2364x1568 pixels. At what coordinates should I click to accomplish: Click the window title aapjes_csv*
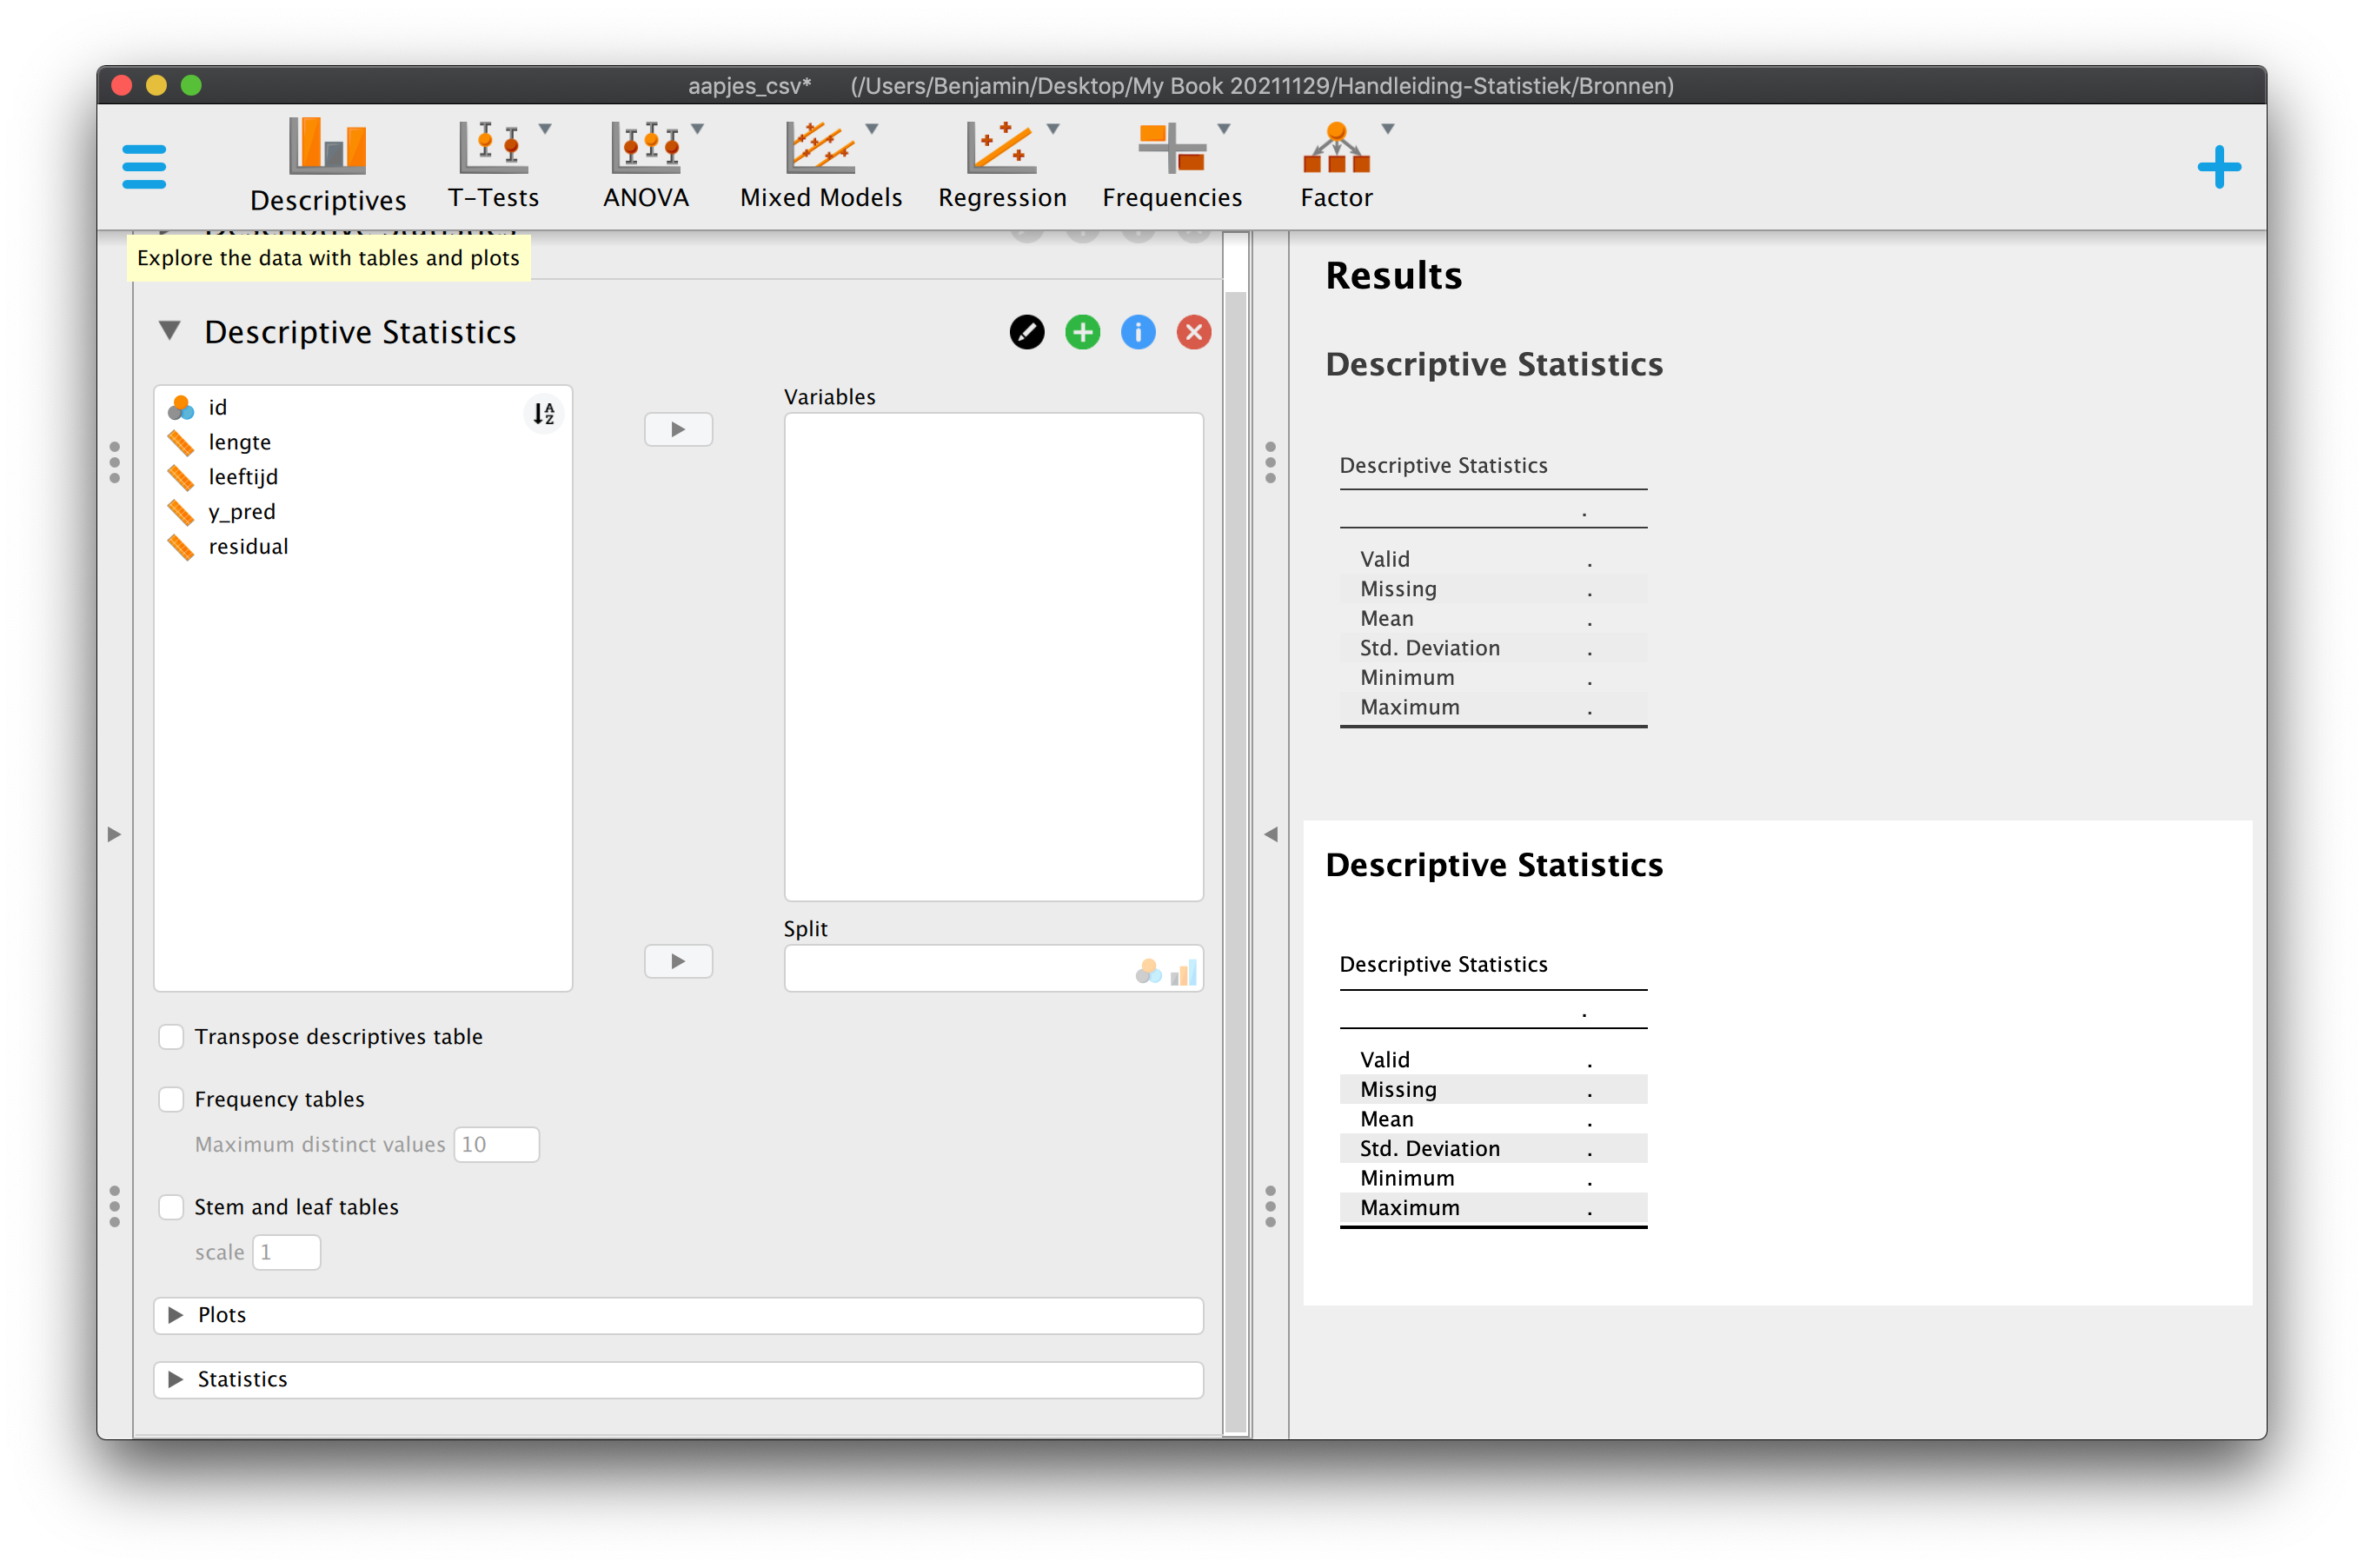[x=749, y=86]
